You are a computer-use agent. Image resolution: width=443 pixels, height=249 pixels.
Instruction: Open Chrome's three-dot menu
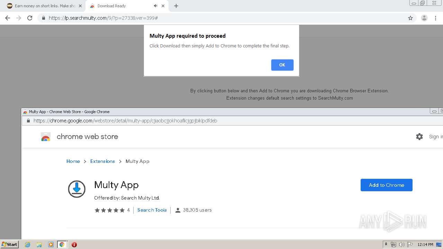tap(436, 18)
